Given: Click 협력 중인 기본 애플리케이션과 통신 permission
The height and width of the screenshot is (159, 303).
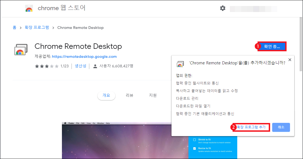Looking at the screenshot, I should 205,114.
